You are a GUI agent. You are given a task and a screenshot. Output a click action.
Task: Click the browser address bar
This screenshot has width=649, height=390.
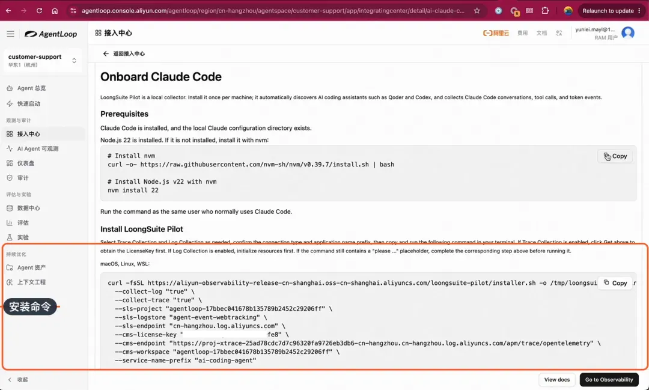click(x=273, y=11)
